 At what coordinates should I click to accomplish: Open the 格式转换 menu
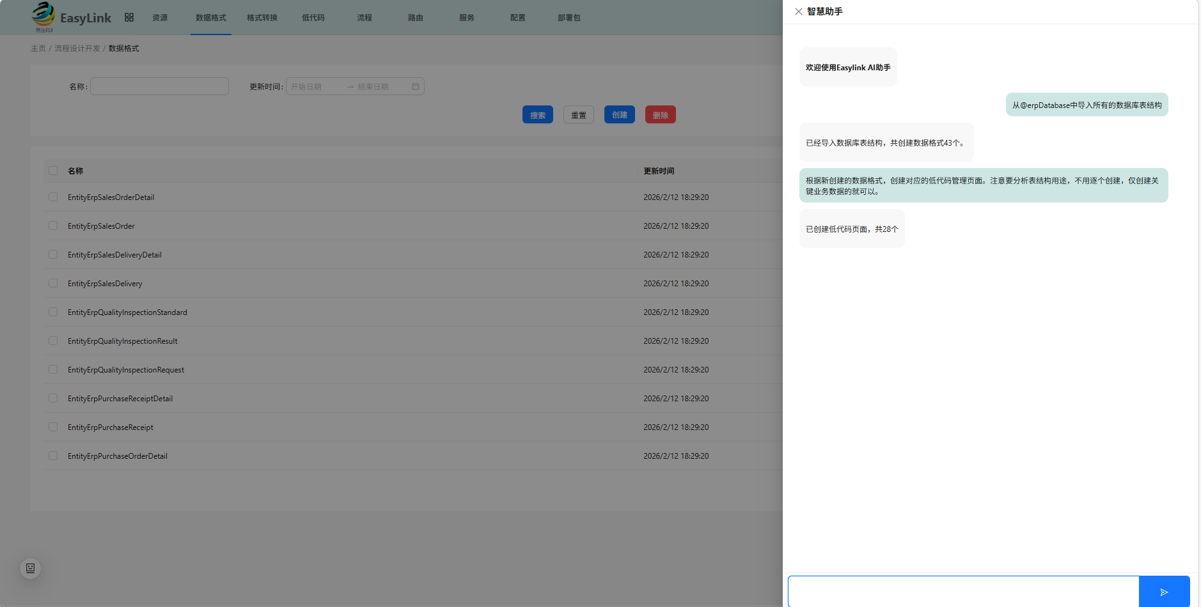pos(262,18)
